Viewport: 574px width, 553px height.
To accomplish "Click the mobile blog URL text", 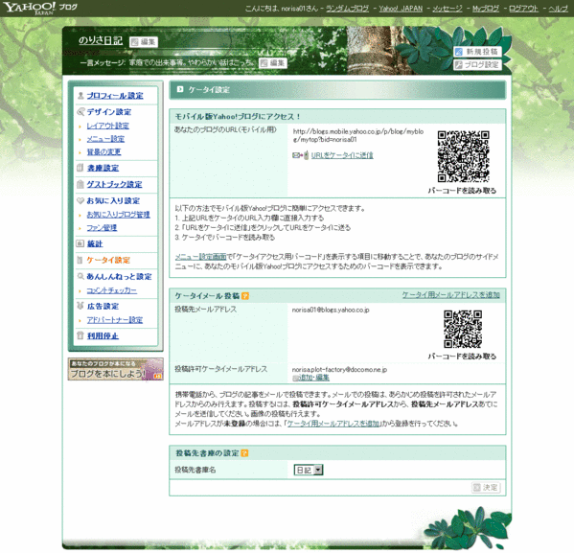I will (358, 135).
